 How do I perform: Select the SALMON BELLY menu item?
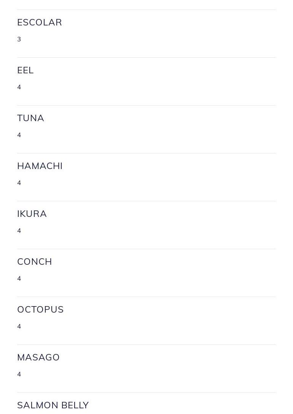[53, 405]
